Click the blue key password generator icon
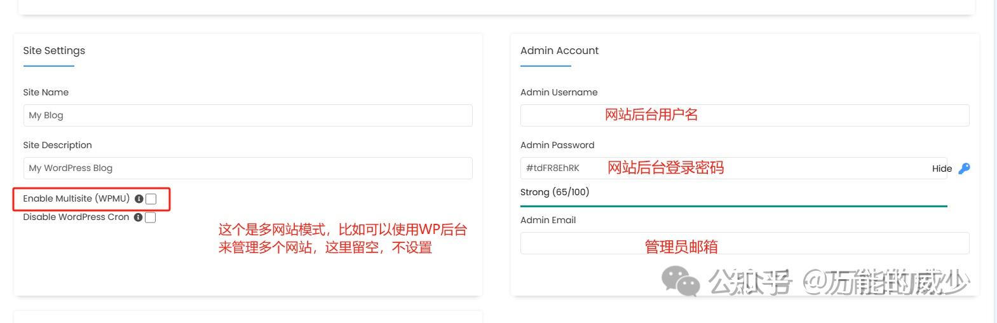The image size is (997, 323). (964, 168)
